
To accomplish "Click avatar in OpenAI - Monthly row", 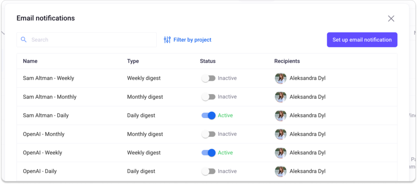I will coord(281,134).
